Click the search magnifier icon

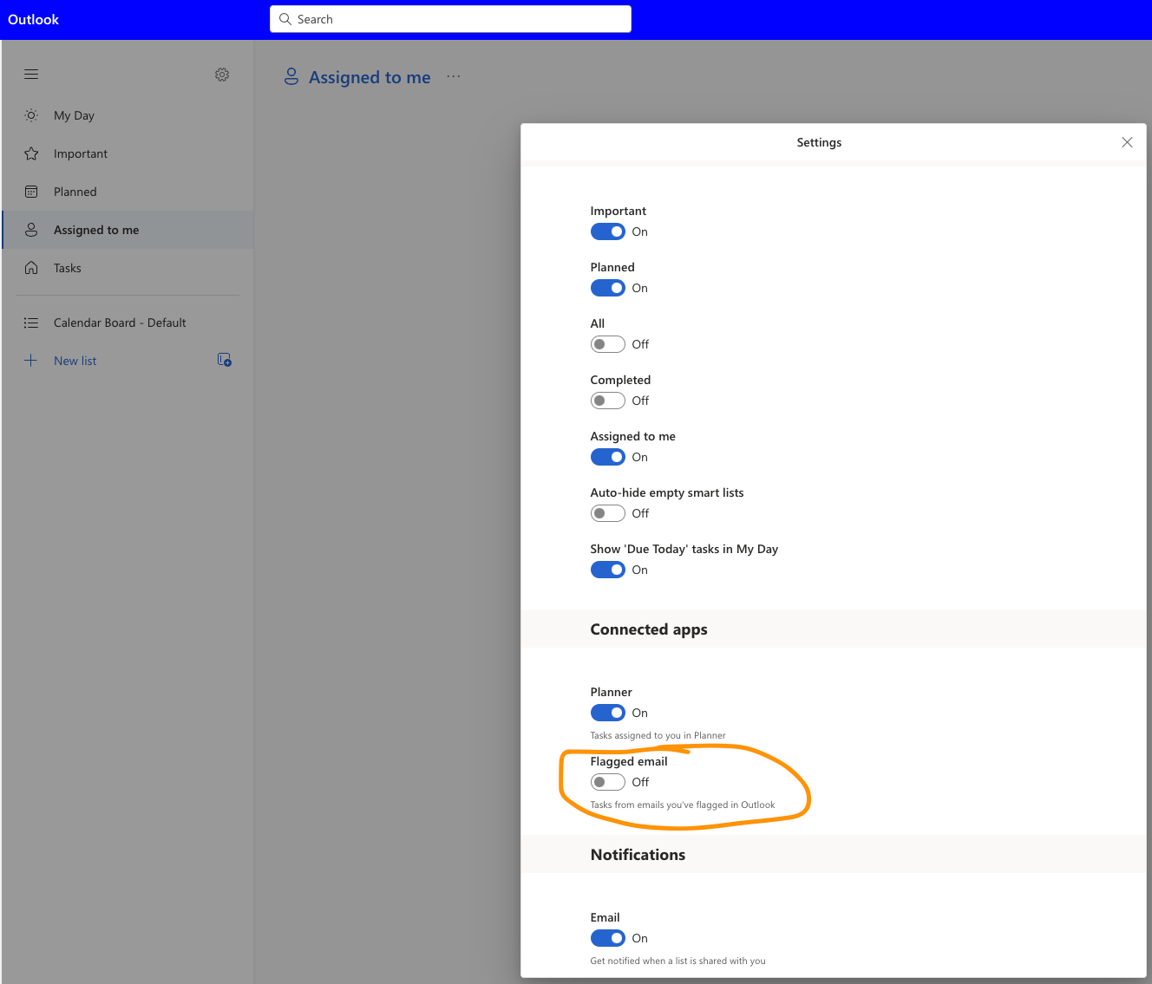click(x=285, y=18)
